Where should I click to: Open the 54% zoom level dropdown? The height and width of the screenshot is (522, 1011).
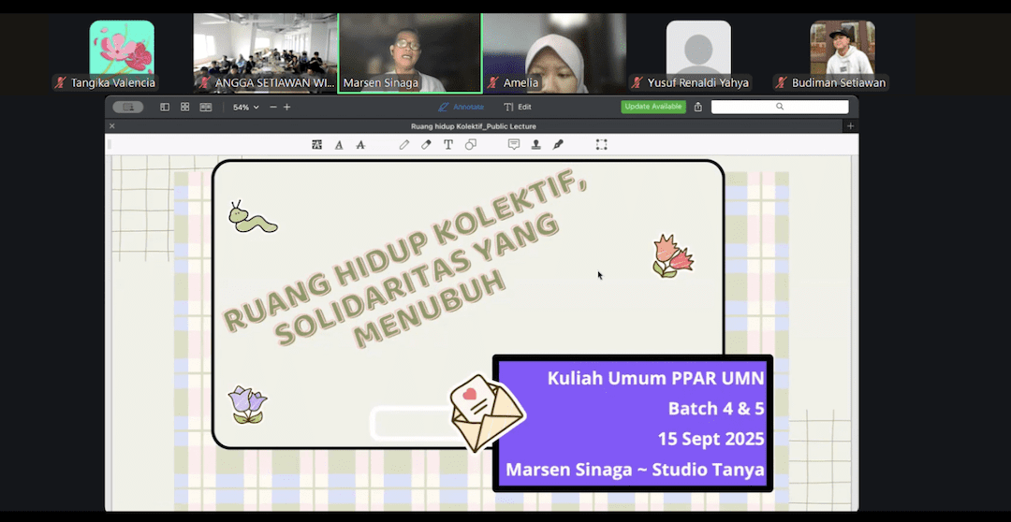246,108
